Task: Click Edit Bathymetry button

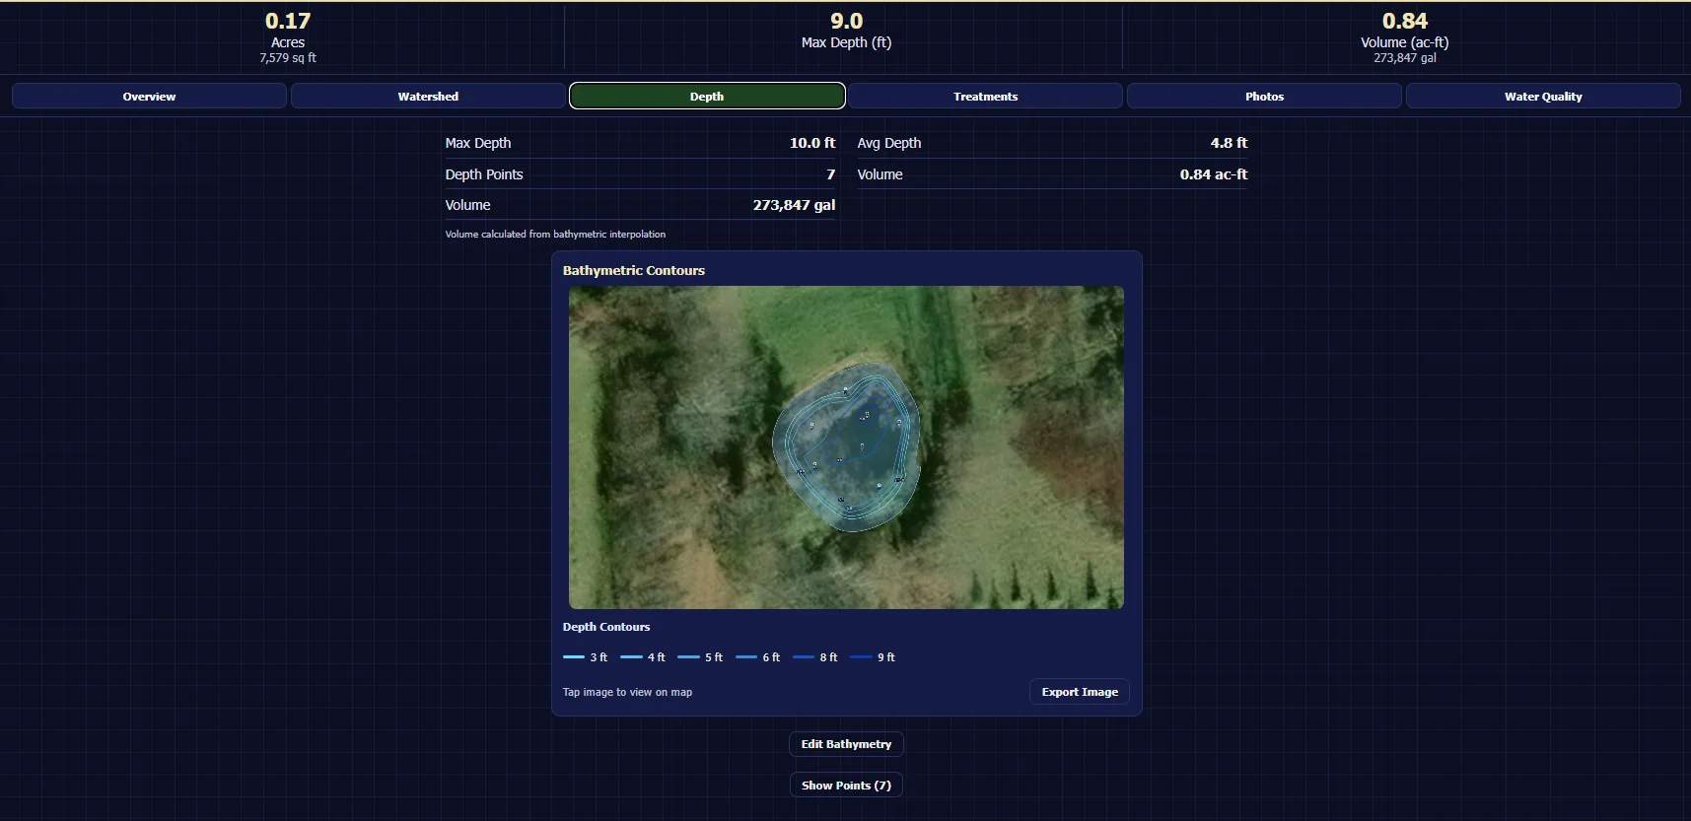Action: coord(846,744)
